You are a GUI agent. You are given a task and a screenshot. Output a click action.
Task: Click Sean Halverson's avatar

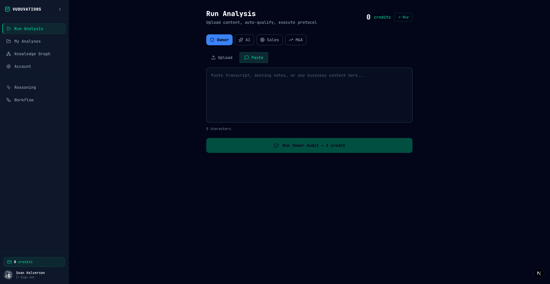[8, 275]
